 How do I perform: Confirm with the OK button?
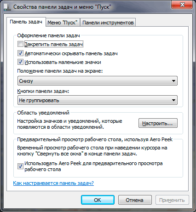coord(98,200)
